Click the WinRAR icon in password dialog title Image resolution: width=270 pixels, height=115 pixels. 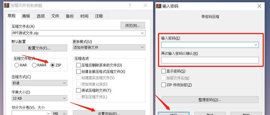point(159,6)
